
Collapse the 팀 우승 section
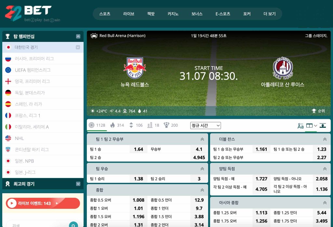coord(202,169)
